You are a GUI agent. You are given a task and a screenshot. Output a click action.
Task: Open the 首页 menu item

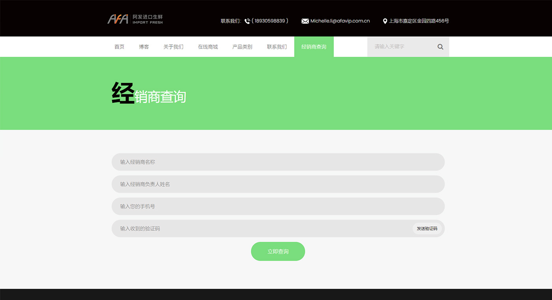coord(119,47)
